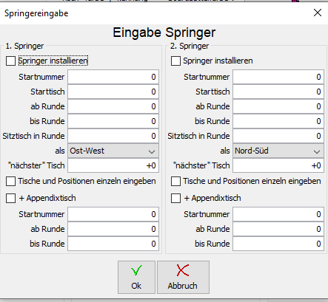Enable 'Springer installieren' for 1. Springer
The height and width of the screenshot is (302, 328).
click(10, 61)
